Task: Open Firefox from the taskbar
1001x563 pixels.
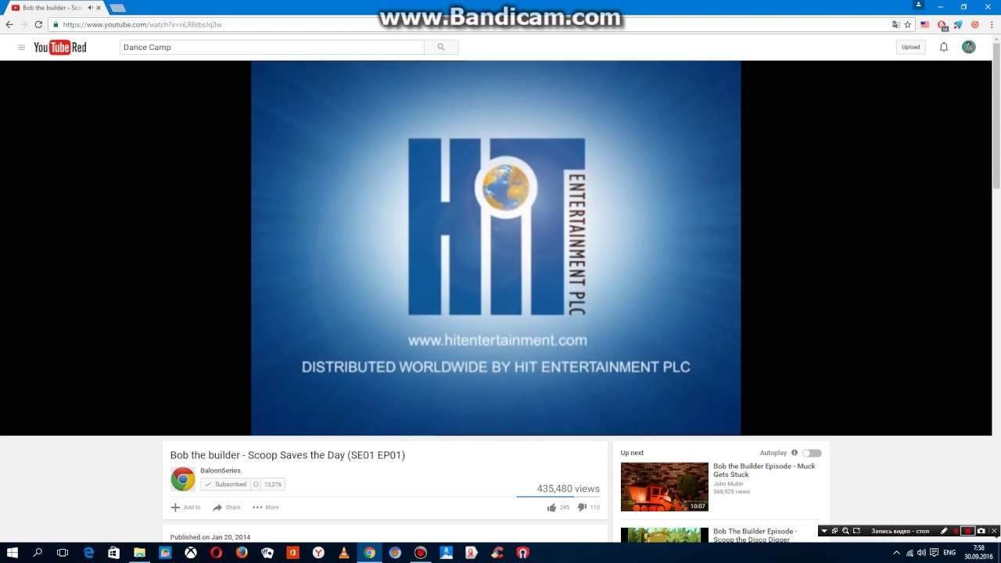Action: coord(242,553)
